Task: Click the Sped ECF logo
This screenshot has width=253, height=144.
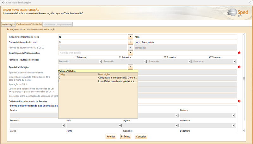Action: tap(238, 13)
